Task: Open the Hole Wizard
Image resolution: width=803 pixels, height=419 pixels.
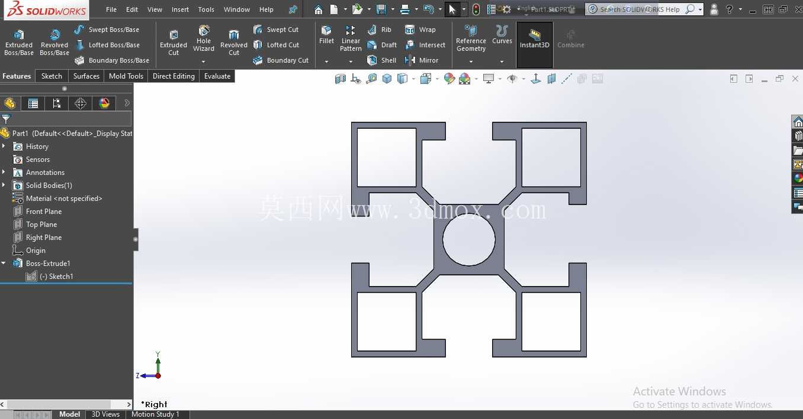Action: pos(204,39)
